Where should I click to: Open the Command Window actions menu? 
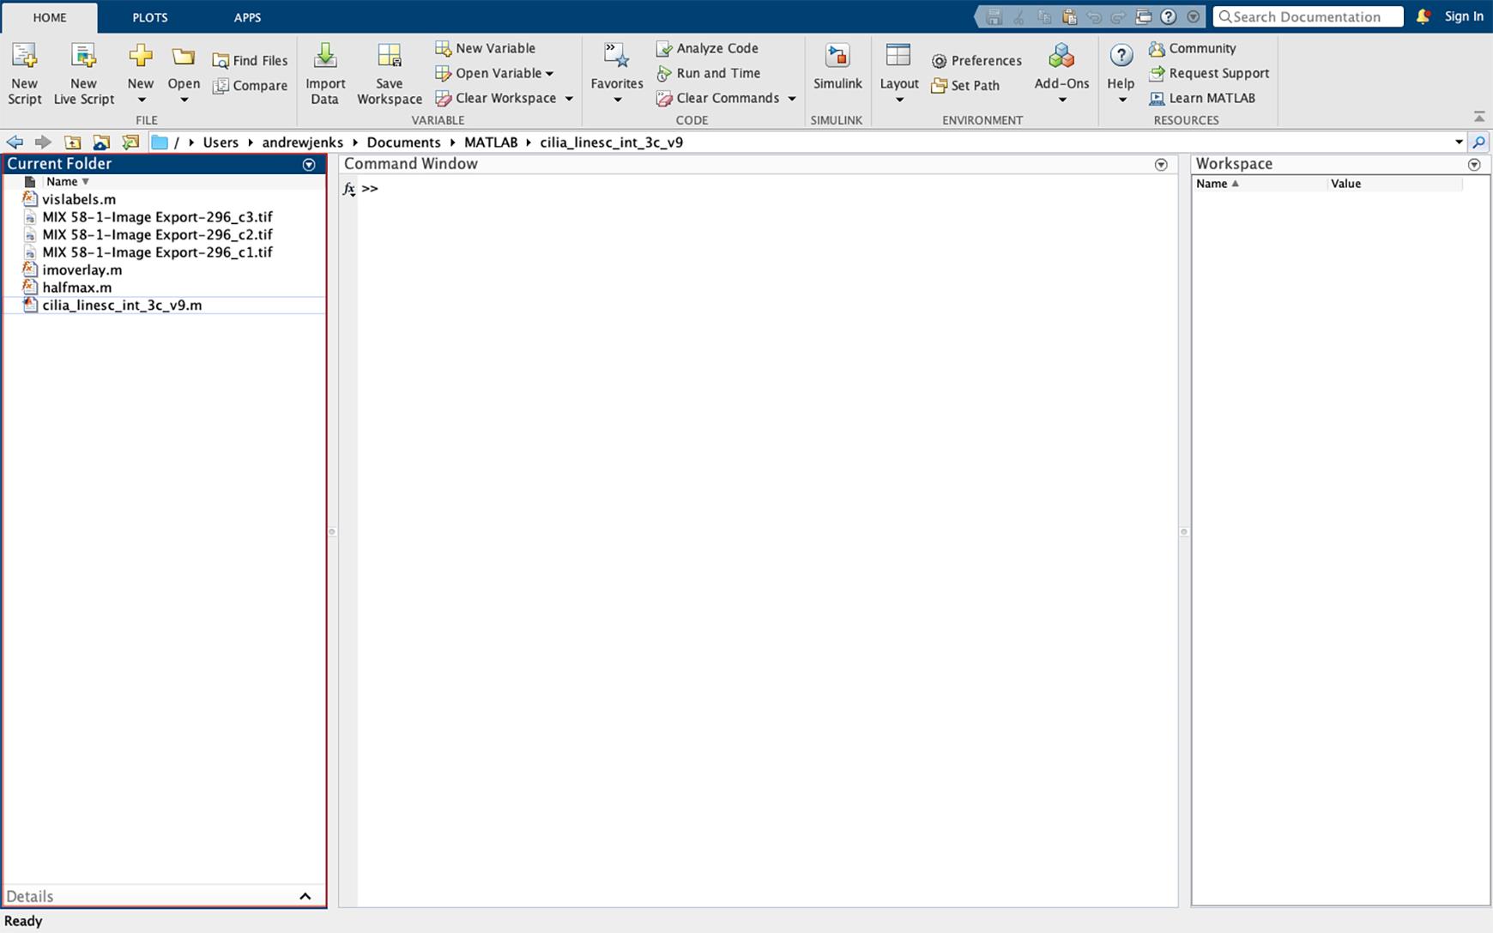1161,164
